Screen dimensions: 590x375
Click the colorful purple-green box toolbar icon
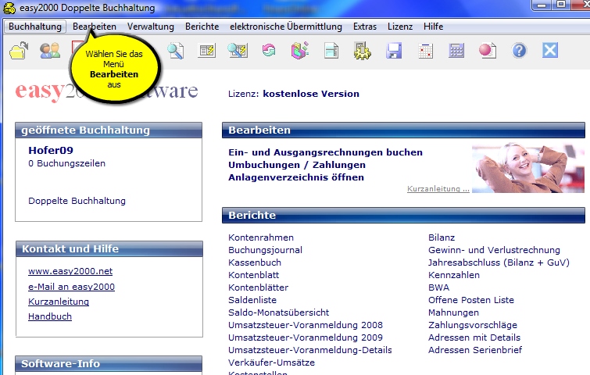[x=300, y=51]
